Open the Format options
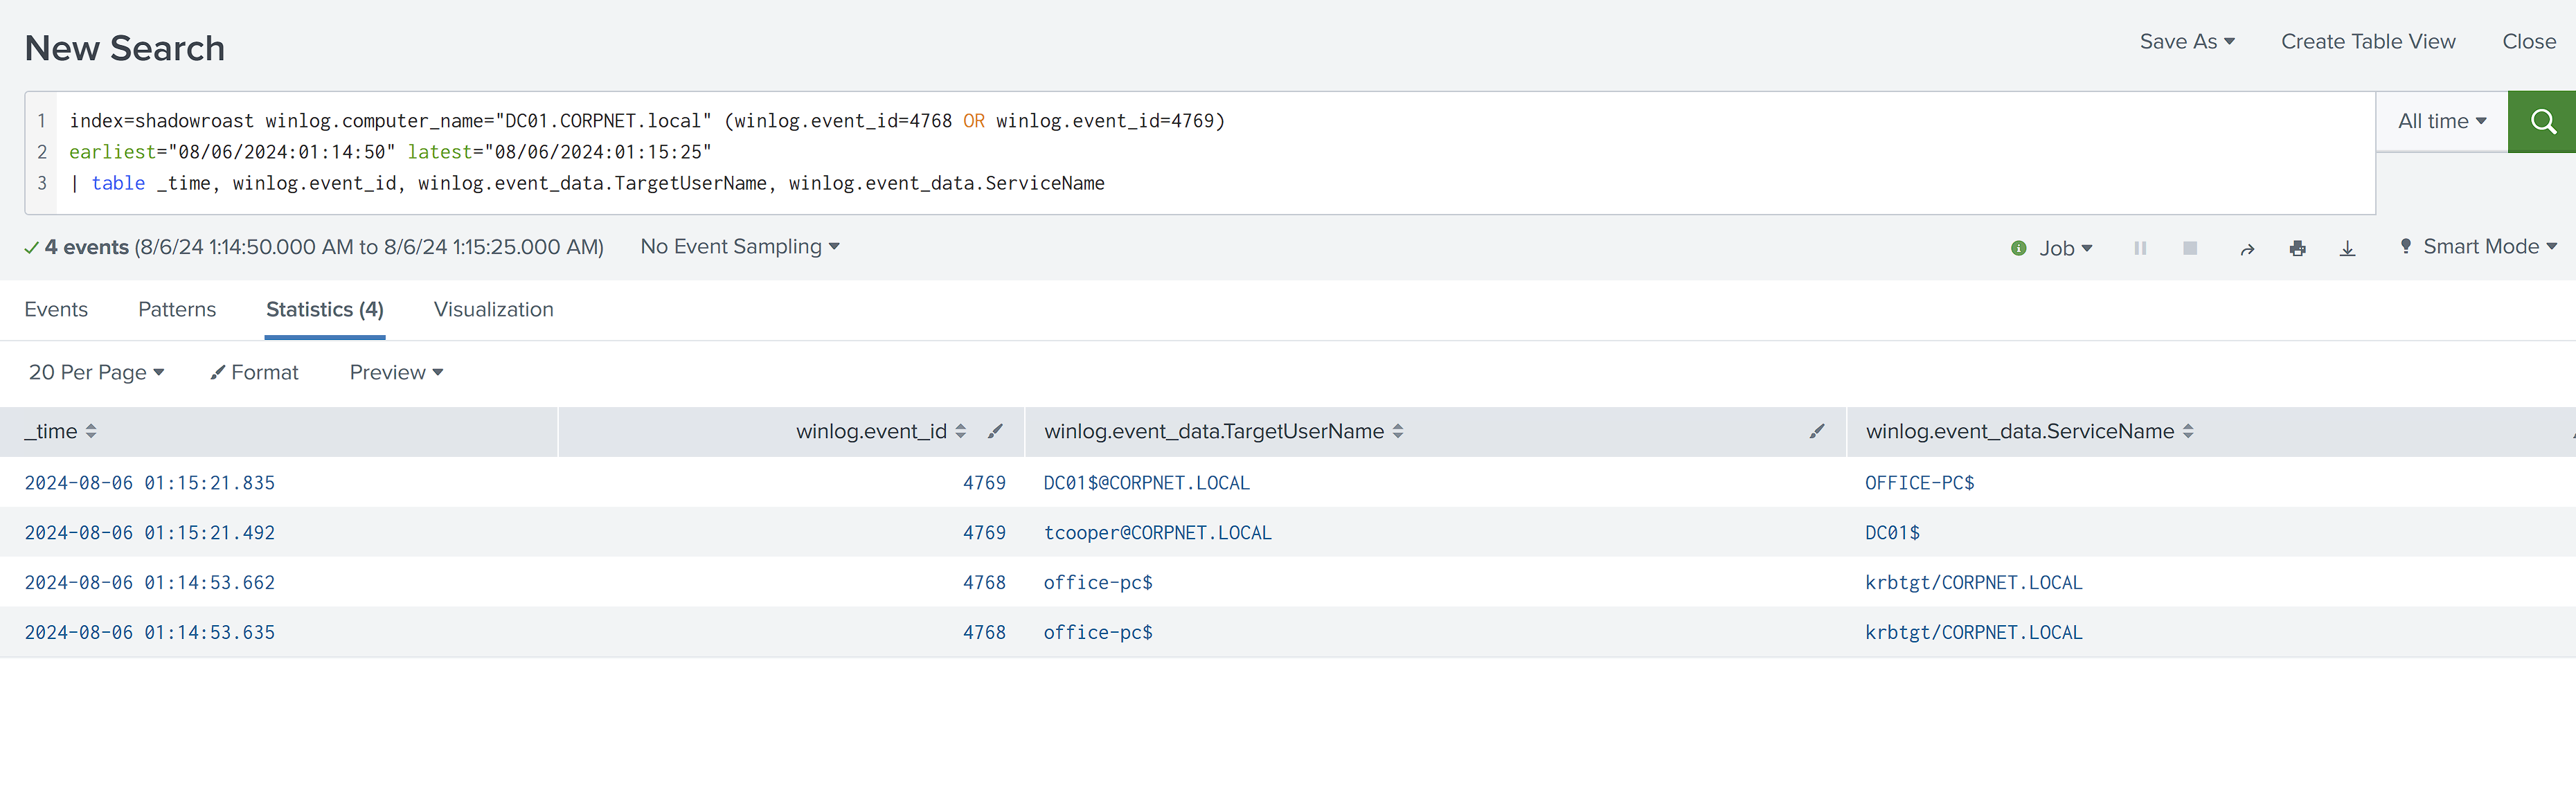2576x810 pixels. coord(254,373)
